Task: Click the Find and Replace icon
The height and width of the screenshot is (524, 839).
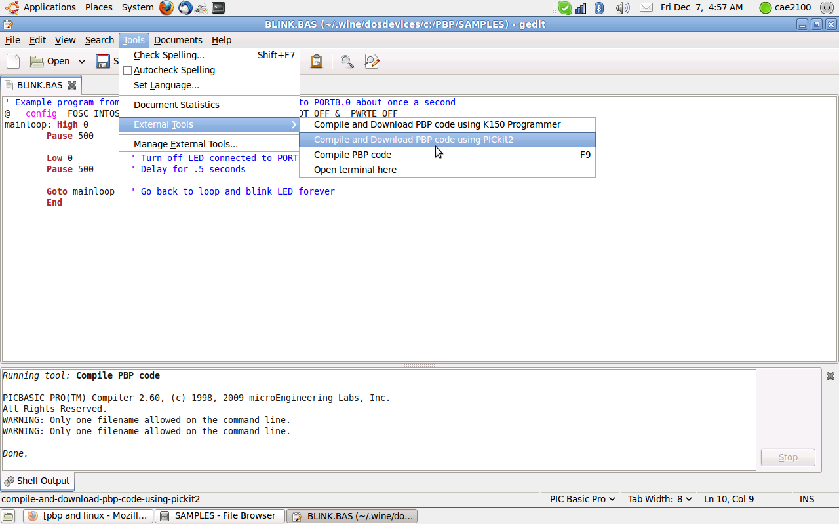Action: click(372, 61)
